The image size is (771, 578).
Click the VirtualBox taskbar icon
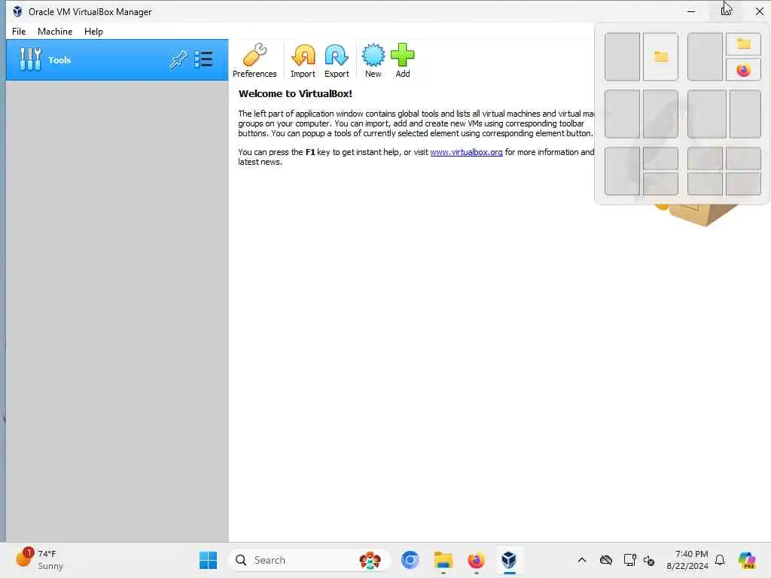click(509, 560)
